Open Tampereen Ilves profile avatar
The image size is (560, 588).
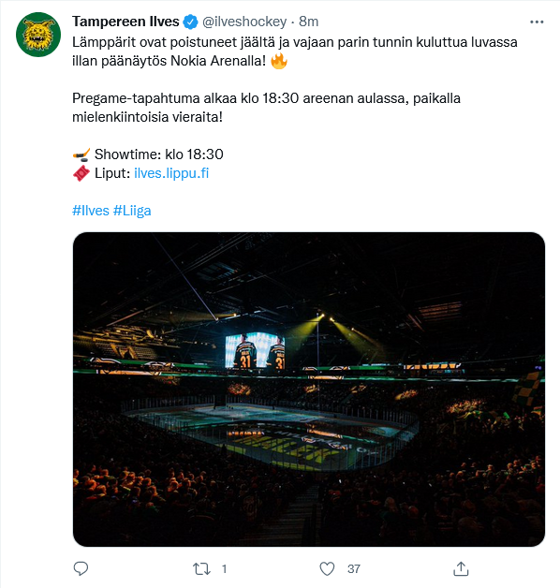pyautogui.click(x=38, y=35)
